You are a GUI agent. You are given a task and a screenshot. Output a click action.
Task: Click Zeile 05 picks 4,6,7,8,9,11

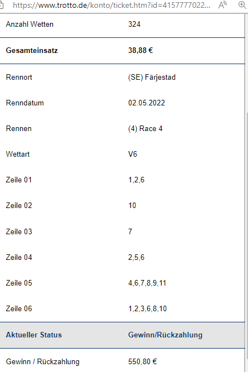(147, 283)
